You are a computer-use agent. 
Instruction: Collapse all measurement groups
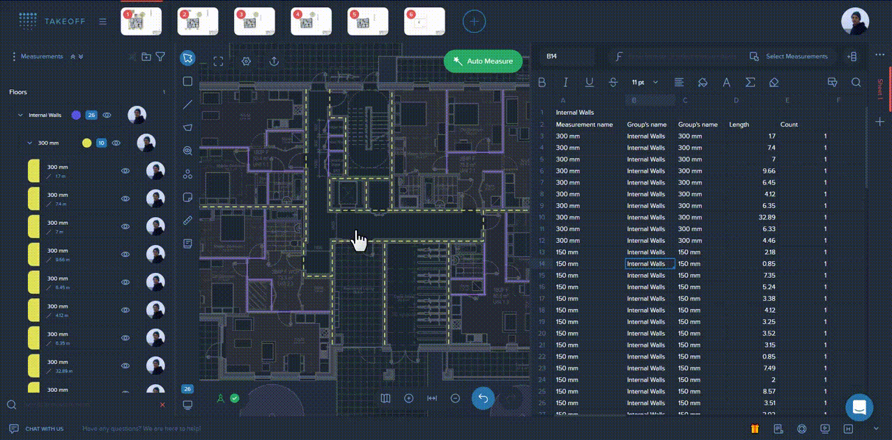click(x=72, y=56)
